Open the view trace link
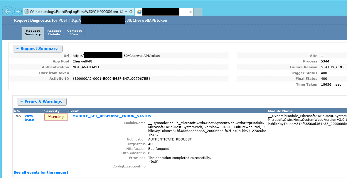Screen dimensions: 347x178 29,118
